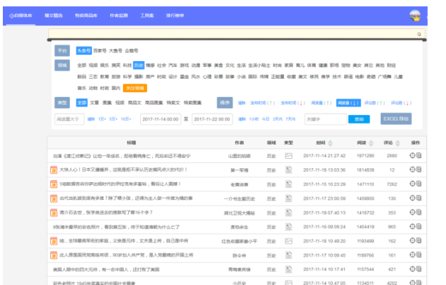
Task: Click the first action icon in the top row
Action: [412, 155]
